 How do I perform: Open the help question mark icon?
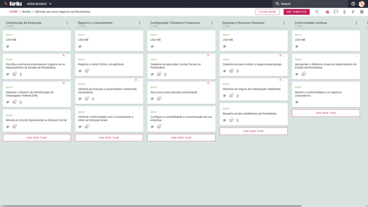pyautogui.click(x=353, y=4)
